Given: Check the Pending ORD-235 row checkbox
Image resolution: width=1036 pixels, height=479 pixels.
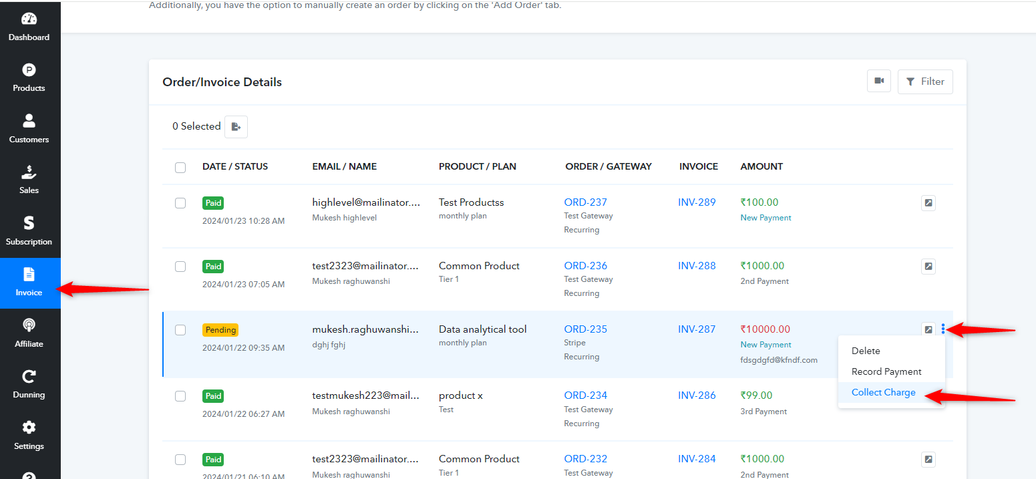Looking at the screenshot, I should [x=180, y=330].
